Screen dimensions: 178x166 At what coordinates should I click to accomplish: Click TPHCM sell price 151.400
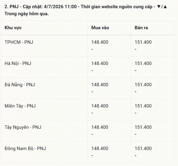tap(143, 42)
